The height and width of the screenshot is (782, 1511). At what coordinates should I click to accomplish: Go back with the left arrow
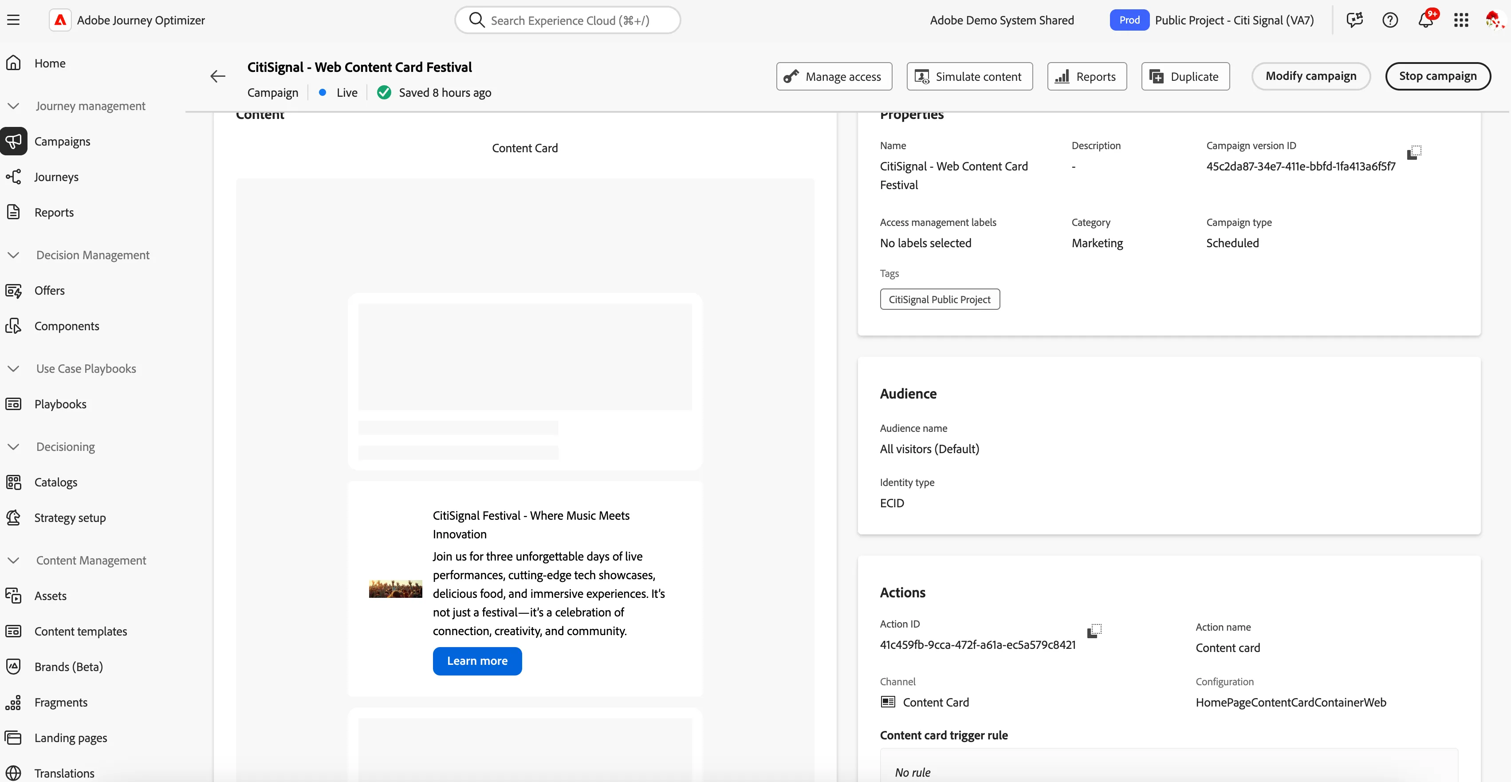click(218, 76)
